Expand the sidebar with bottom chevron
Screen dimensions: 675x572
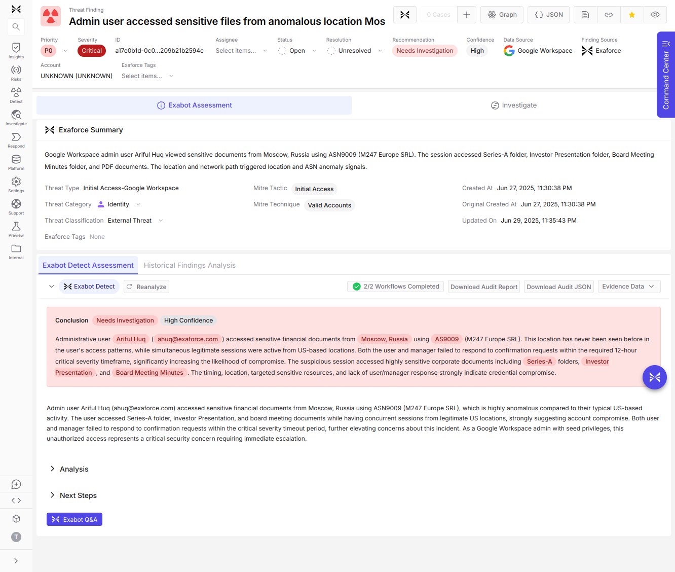pos(16,561)
